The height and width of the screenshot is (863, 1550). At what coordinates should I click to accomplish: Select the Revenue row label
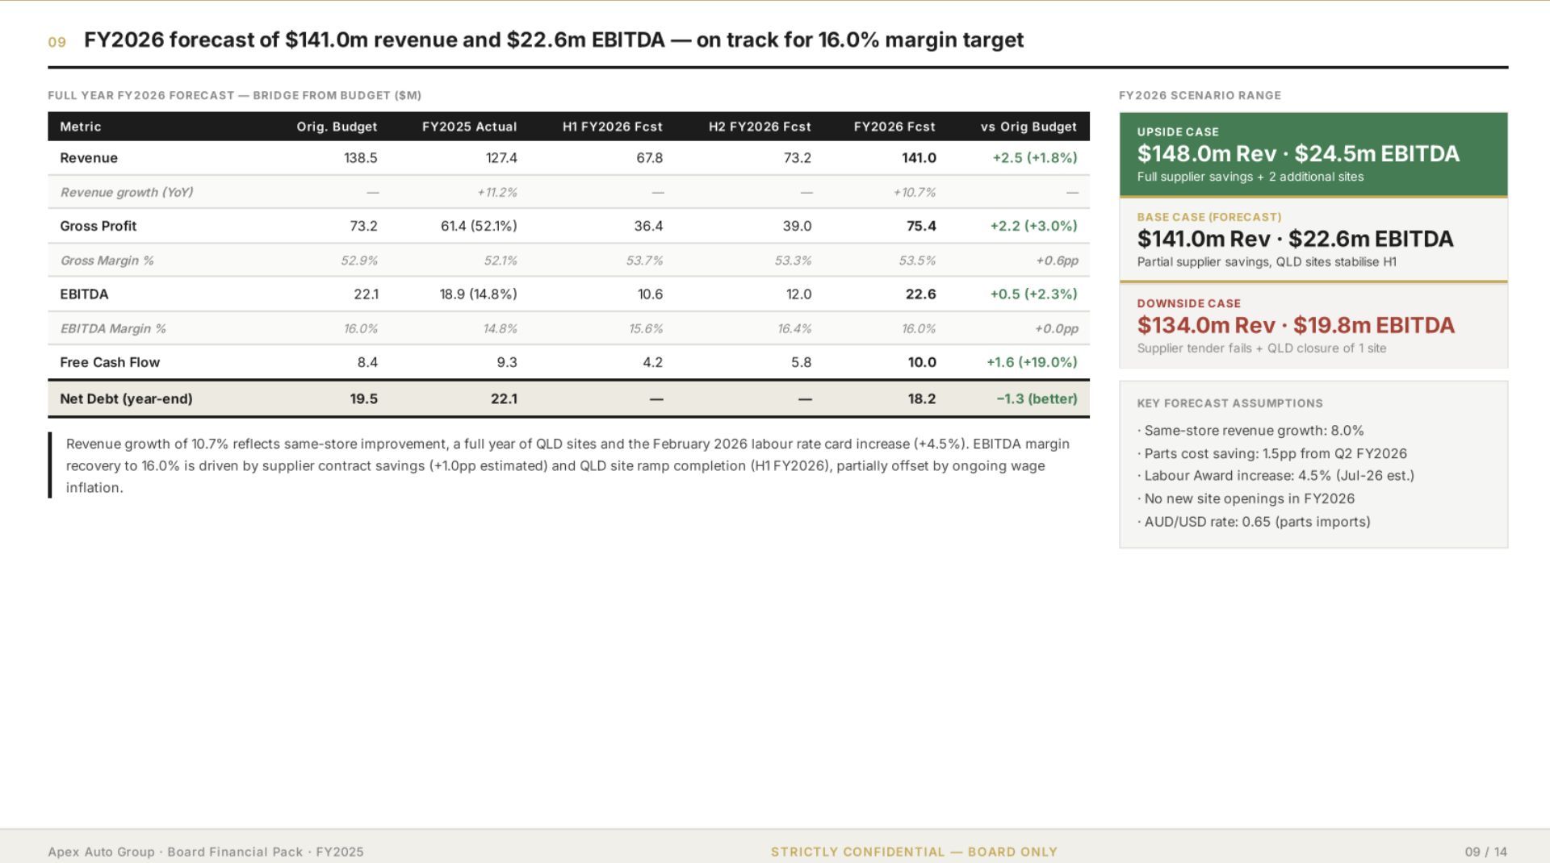click(x=89, y=158)
